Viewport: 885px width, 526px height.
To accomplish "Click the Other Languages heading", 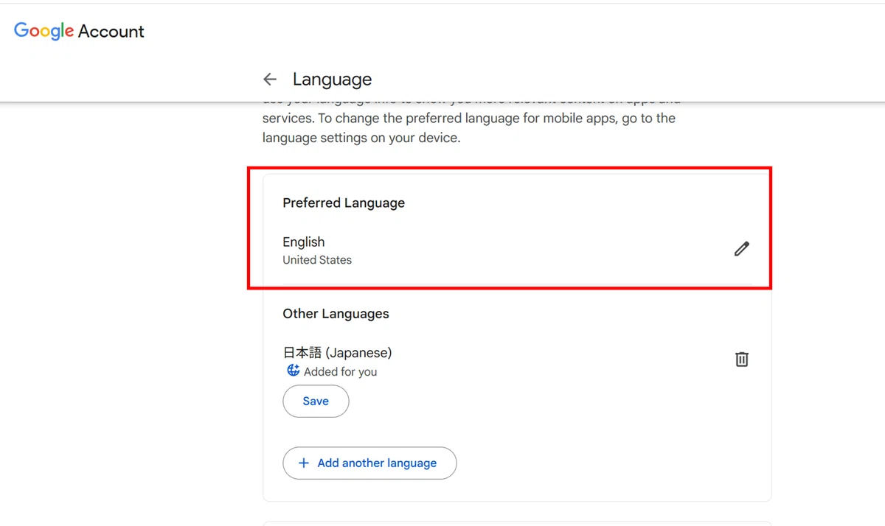I will tap(336, 314).
